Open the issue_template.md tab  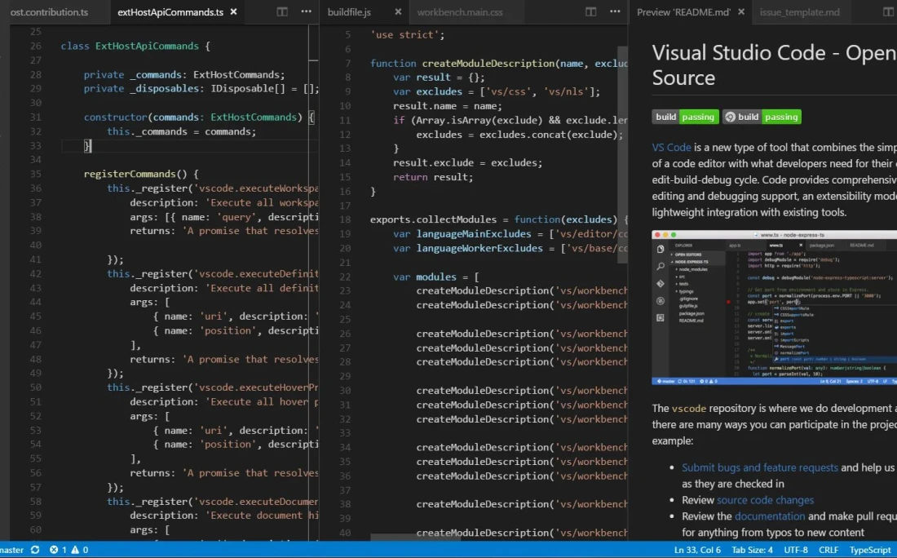tap(799, 12)
